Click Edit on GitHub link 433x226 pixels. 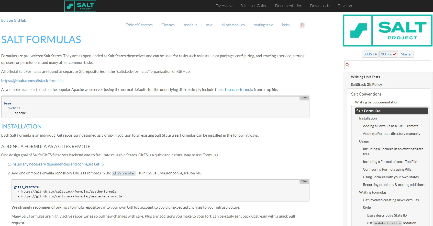pyautogui.click(x=14, y=20)
